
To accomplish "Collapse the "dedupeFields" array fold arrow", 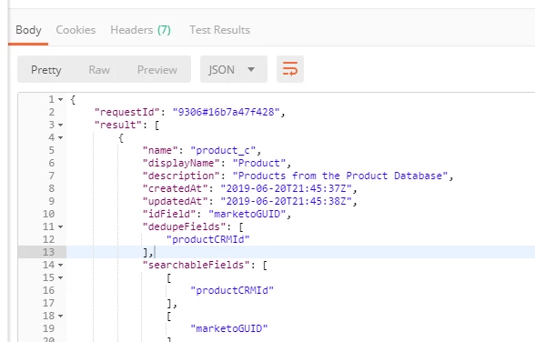I will click(x=60, y=226).
